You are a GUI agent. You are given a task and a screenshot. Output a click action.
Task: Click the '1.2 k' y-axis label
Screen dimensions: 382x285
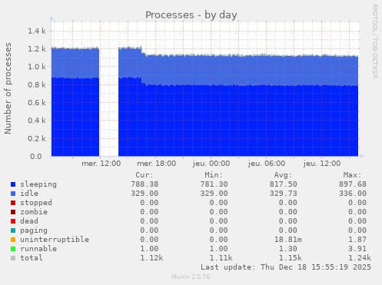(37, 49)
